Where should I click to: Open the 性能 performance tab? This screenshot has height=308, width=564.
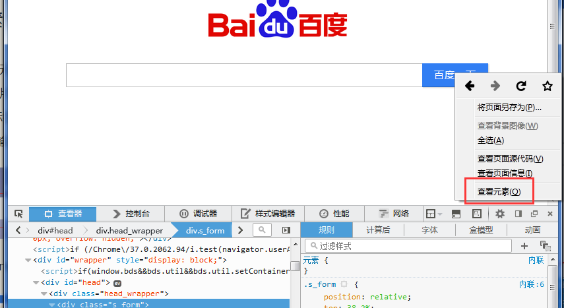coord(334,214)
